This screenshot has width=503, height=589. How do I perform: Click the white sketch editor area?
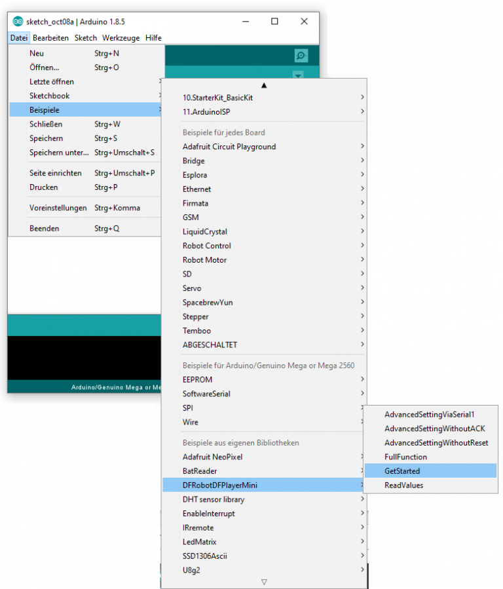(x=84, y=275)
